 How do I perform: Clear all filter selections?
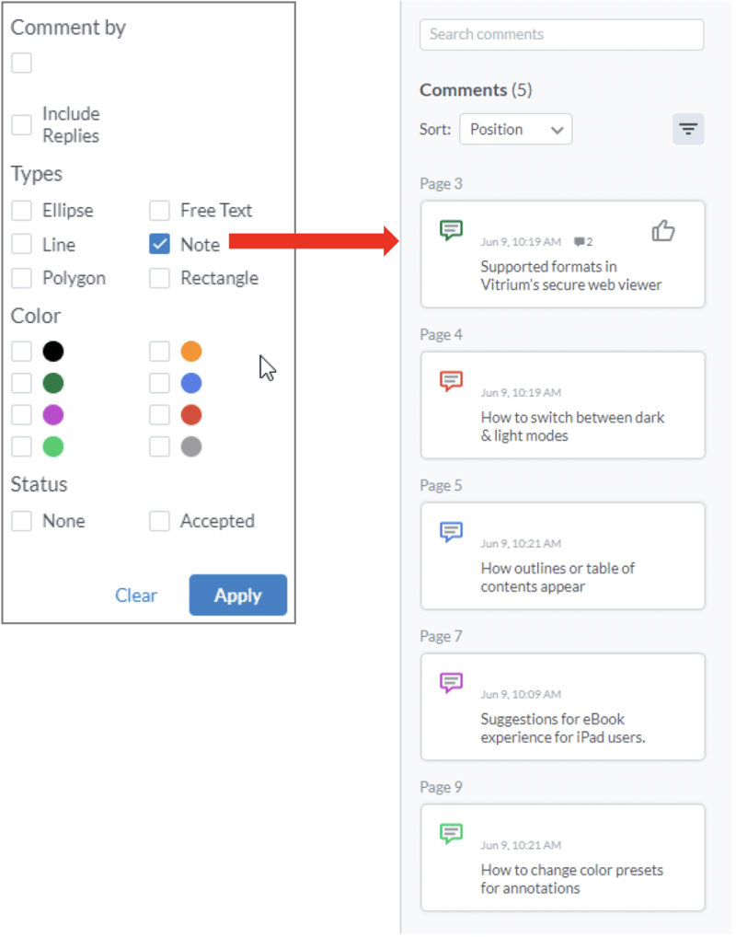tap(136, 595)
